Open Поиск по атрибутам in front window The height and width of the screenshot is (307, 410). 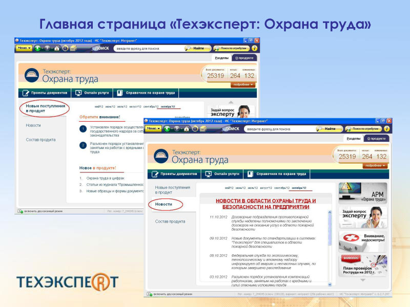(x=363, y=129)
